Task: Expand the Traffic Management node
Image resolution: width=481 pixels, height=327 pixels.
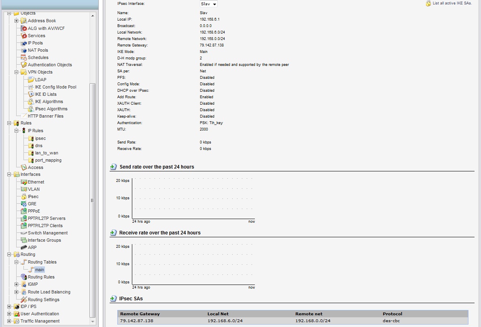Action: tap(9, 321)
